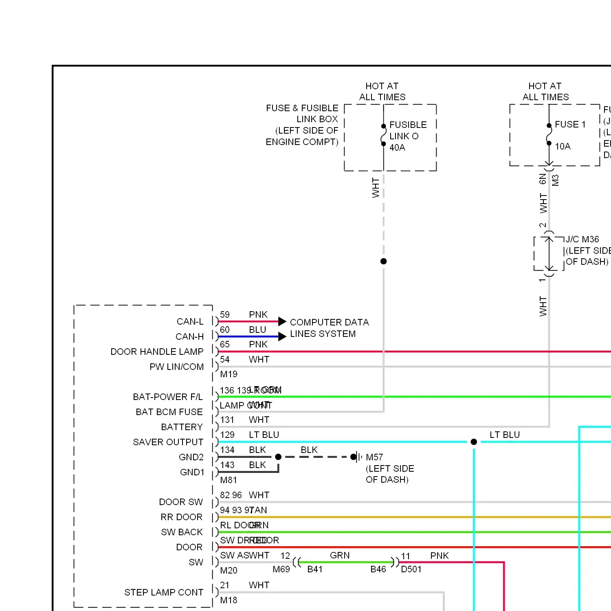Click the FUSE 1 fuse symbol
Viewport: 611px width, 611px height.
[x=549, y=134]
